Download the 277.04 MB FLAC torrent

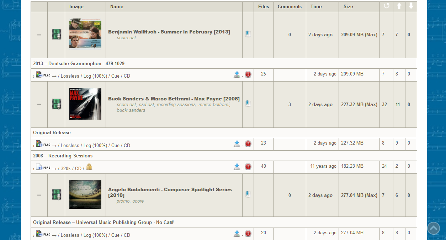pyautogui.click(x=237, y=234)
